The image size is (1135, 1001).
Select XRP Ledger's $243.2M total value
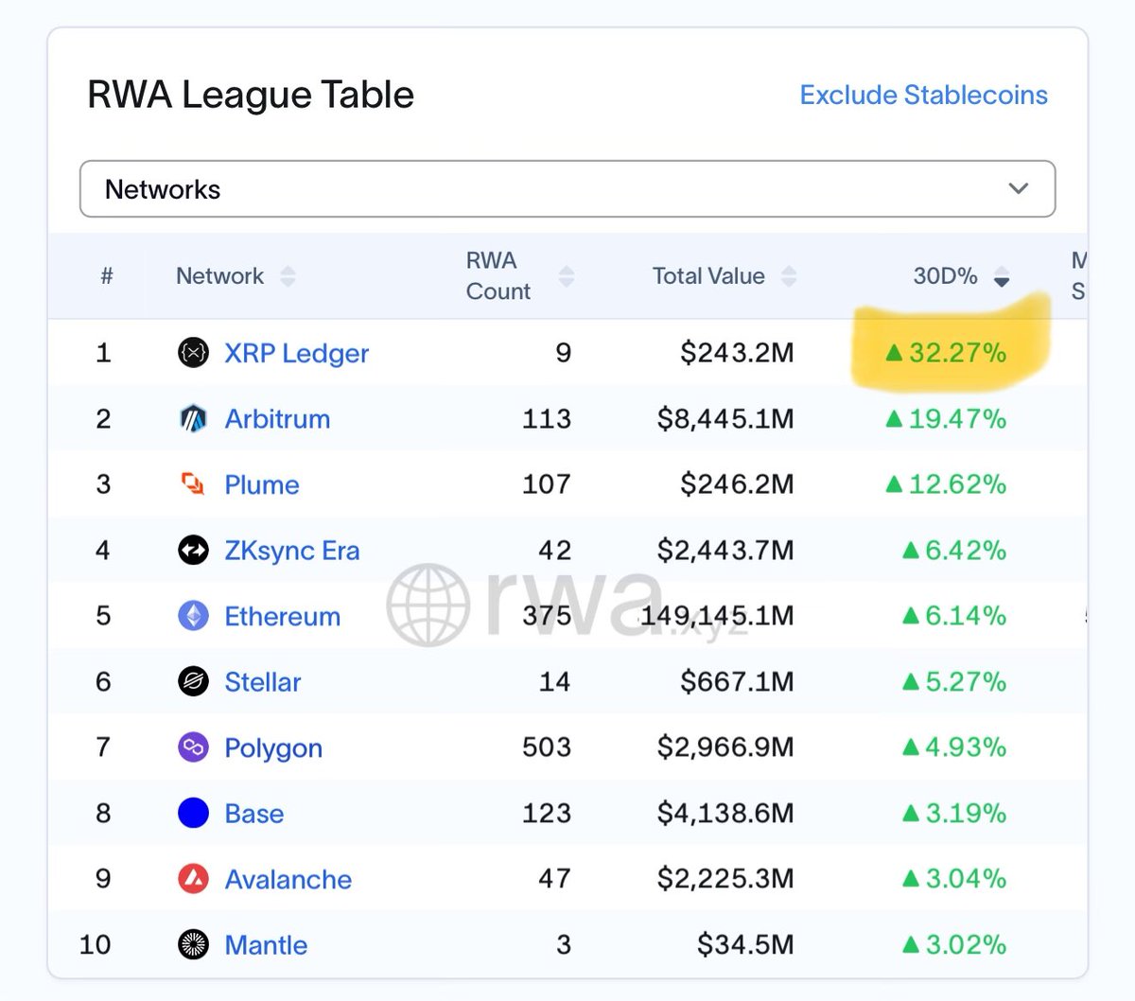pyautogui.click(x=737, y=353)
